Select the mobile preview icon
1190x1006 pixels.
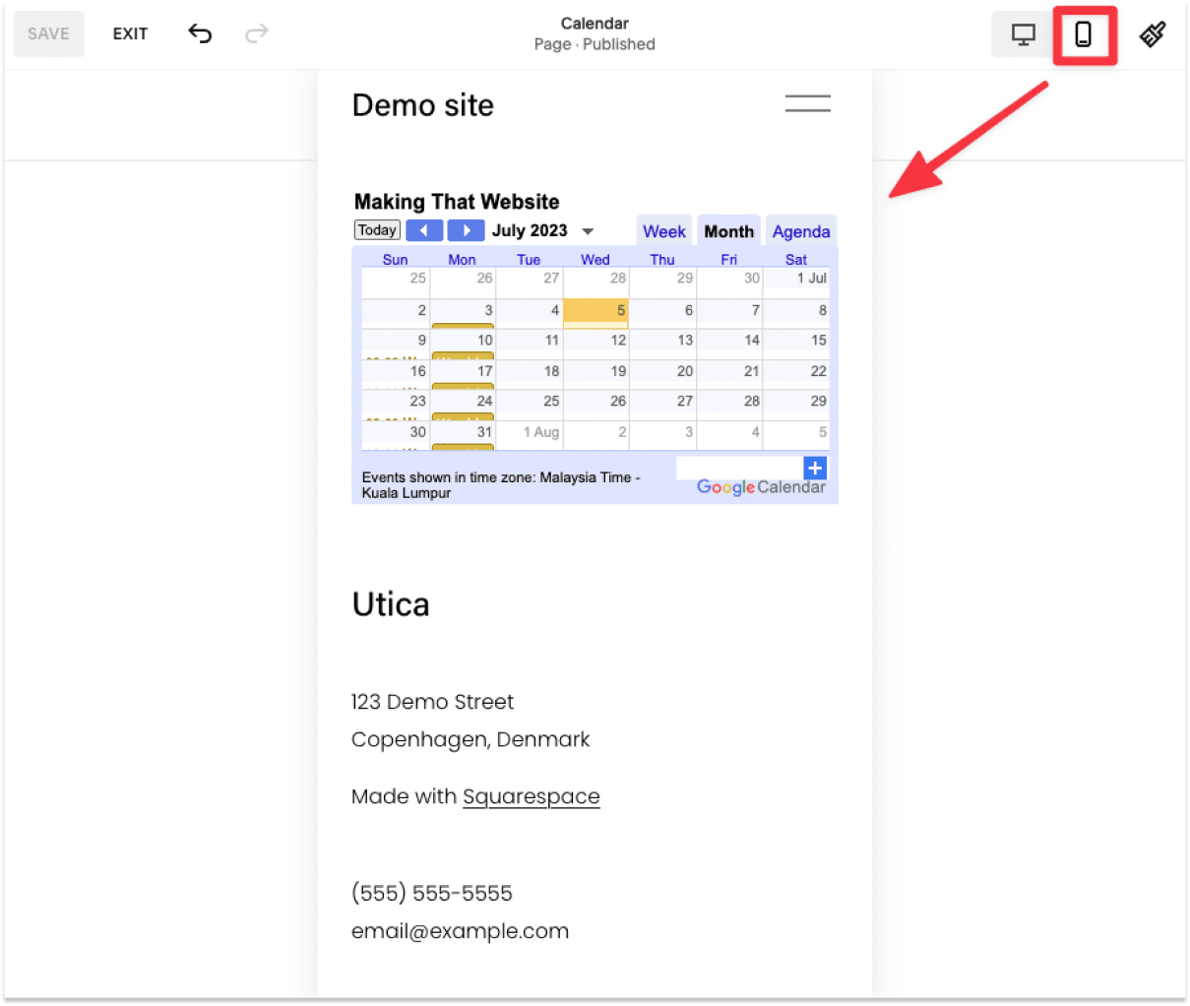(1084, 33)
